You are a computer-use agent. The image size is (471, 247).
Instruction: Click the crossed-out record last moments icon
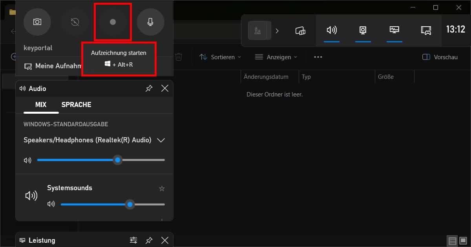(75, 22)
